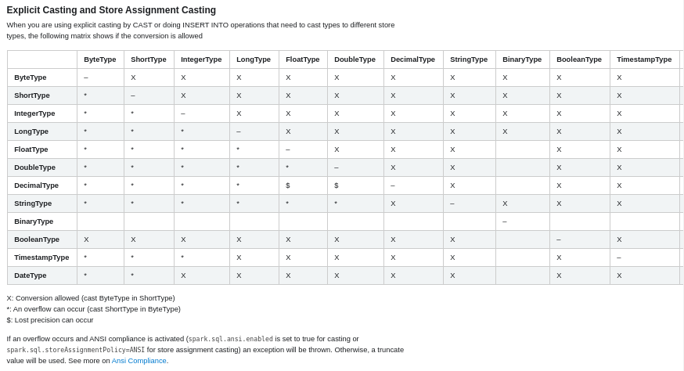Click the TimestampType column header

click(644, 59)
